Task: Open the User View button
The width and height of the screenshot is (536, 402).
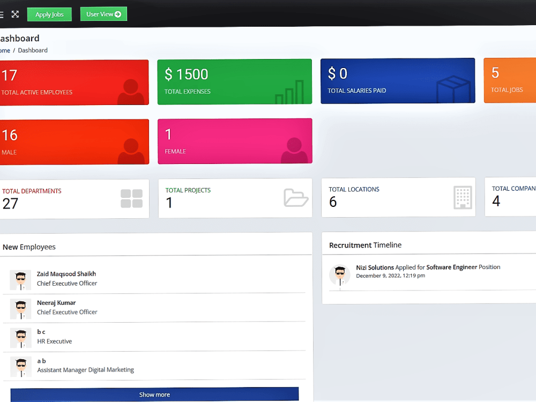Action: [103, 14]
